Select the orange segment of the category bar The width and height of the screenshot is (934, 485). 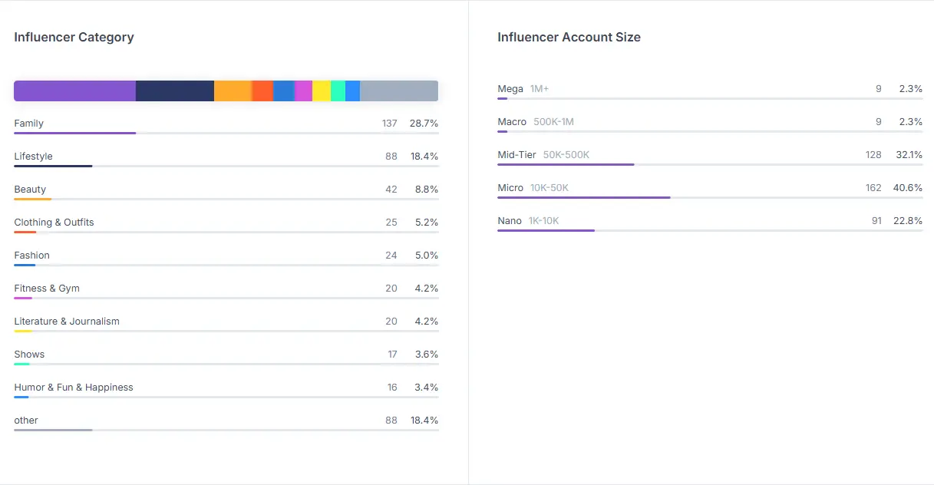point(233,91)
